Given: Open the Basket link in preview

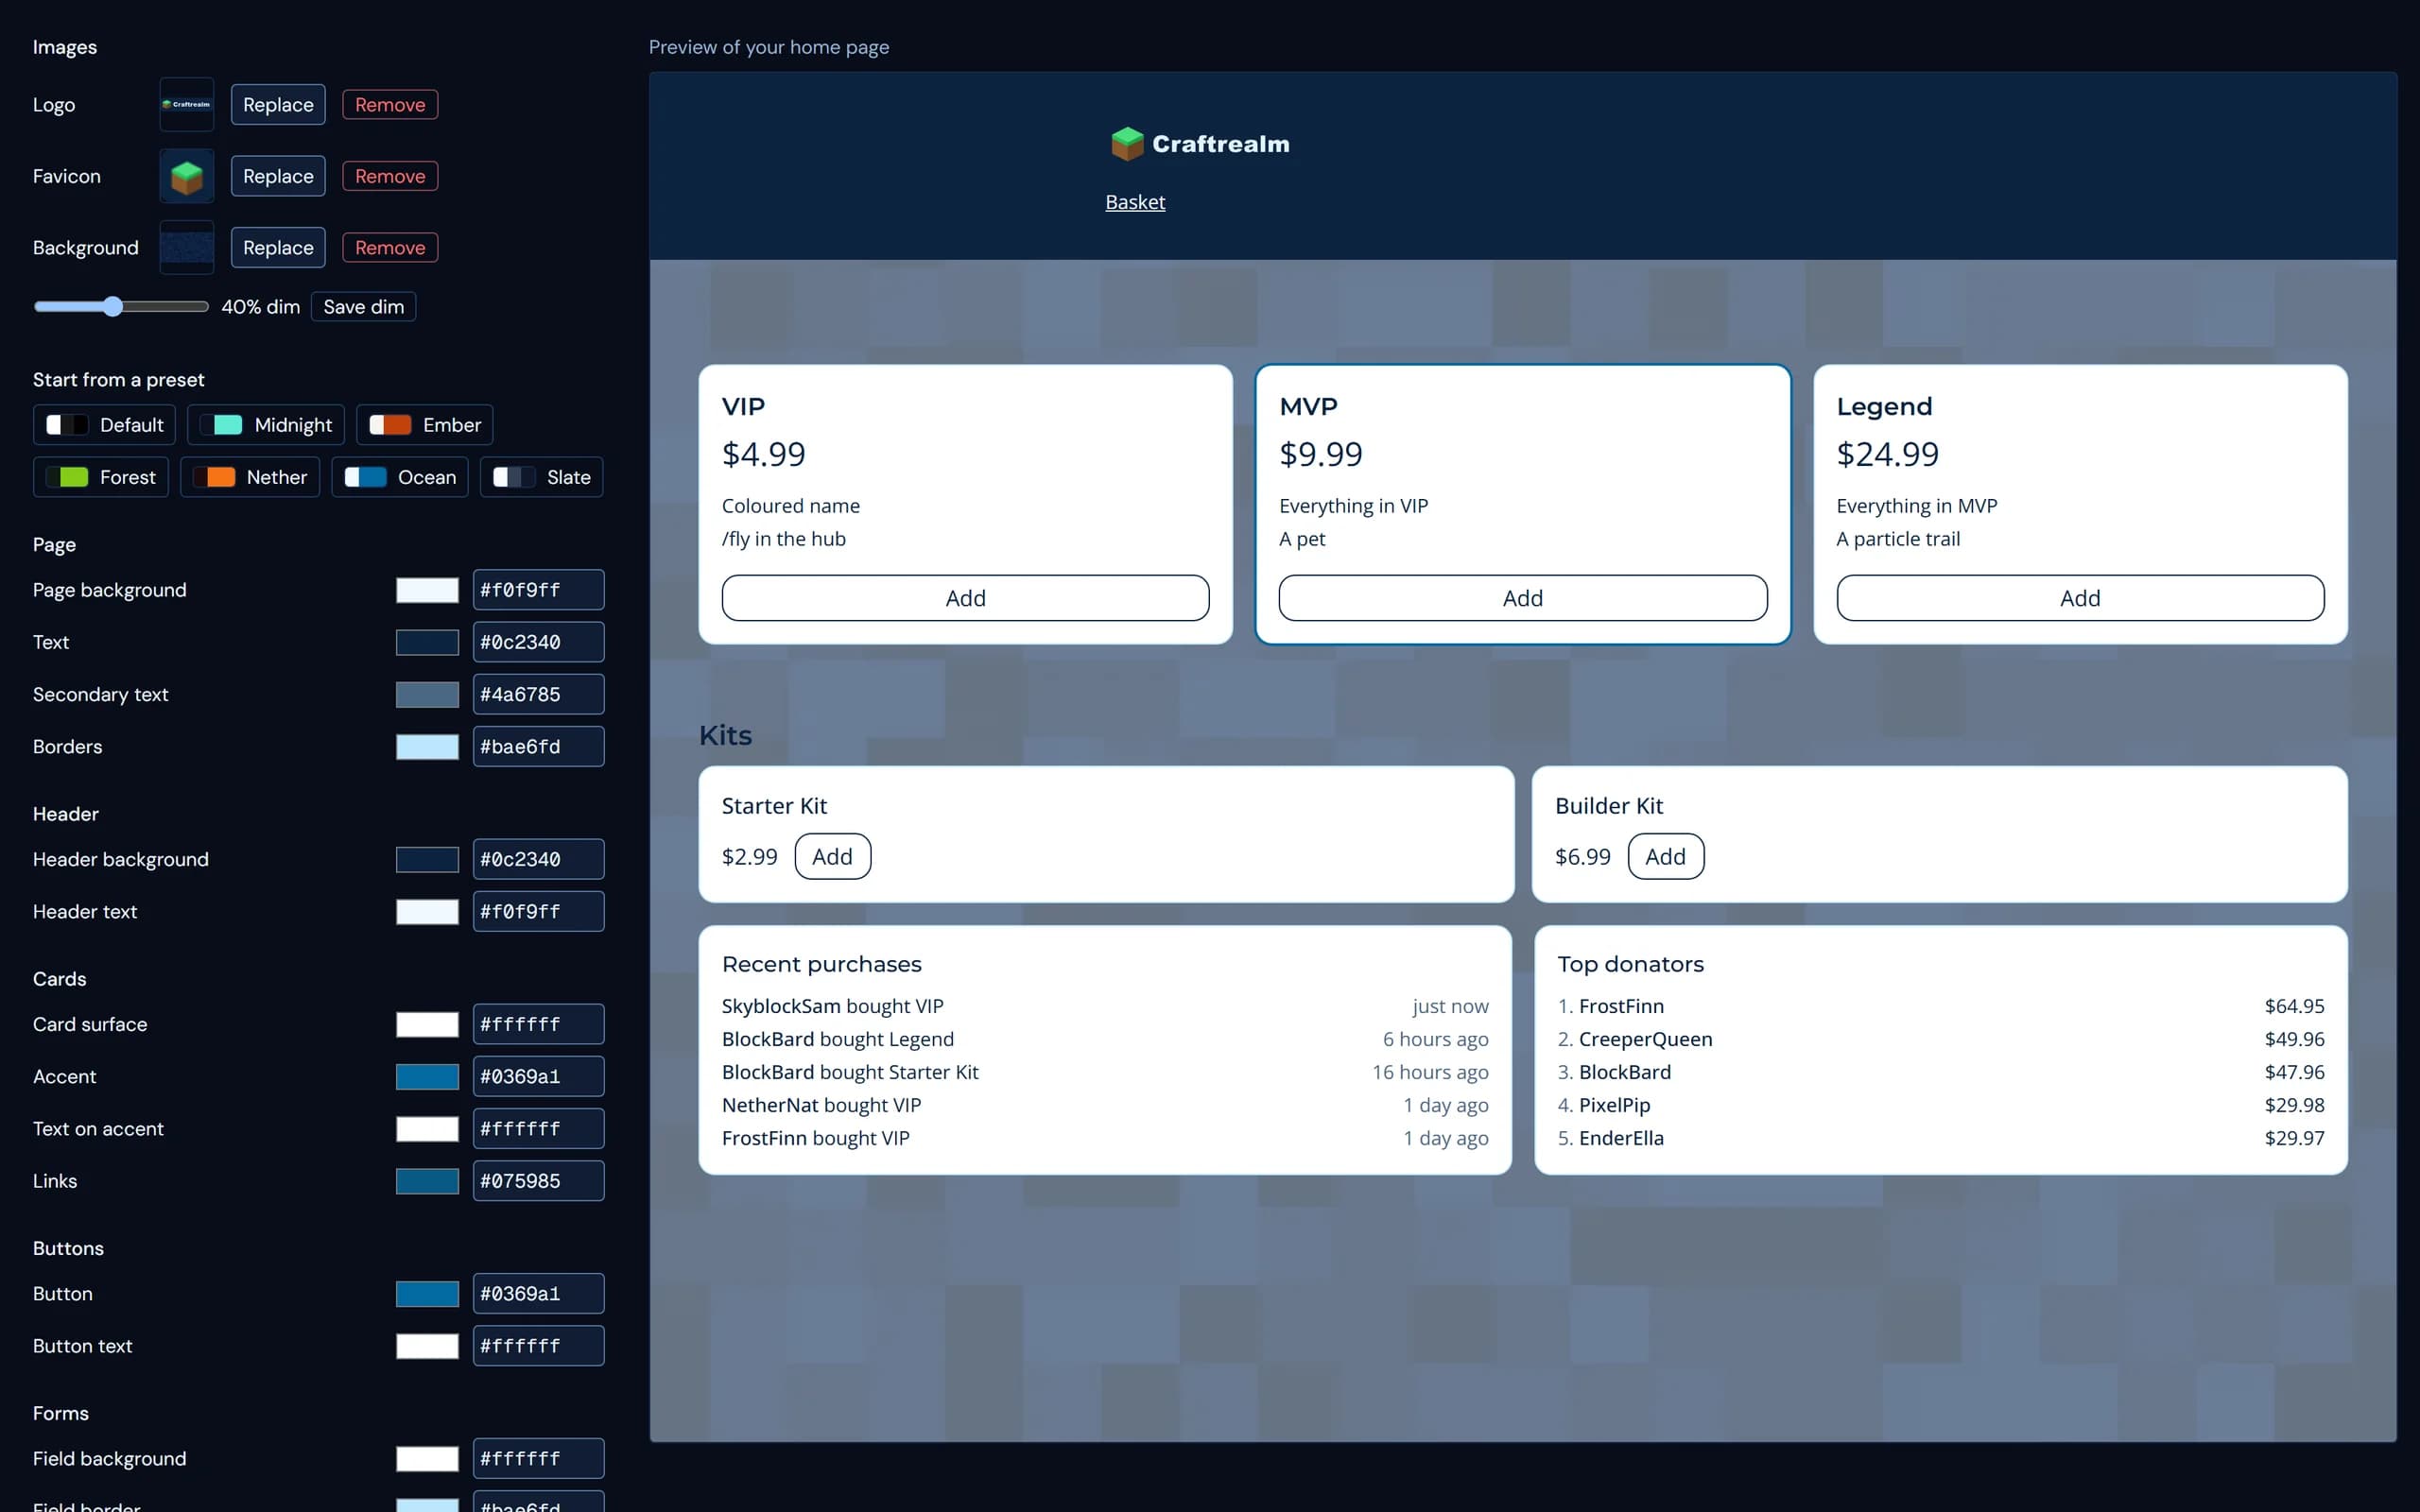Looking at the screenshot, I should (1135, 202).
